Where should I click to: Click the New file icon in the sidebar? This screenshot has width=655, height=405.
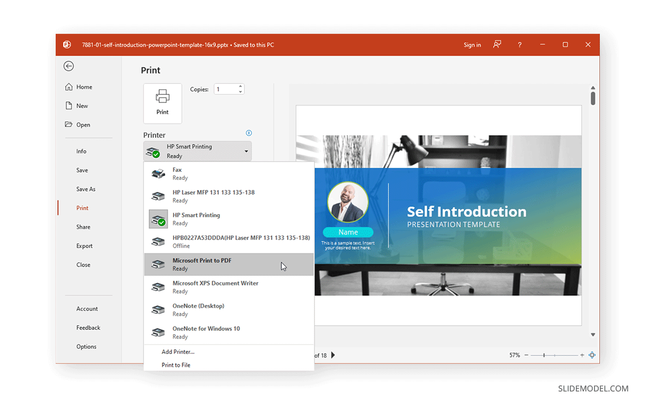(x=70, y=106)
